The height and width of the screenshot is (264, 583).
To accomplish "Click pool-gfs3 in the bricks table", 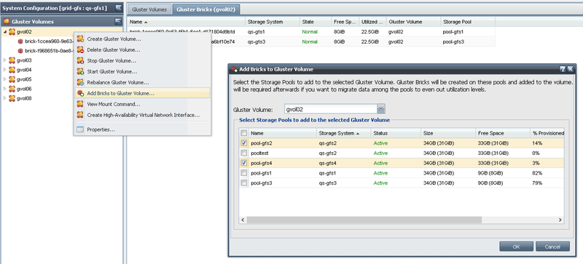I will tap(453, 41).
